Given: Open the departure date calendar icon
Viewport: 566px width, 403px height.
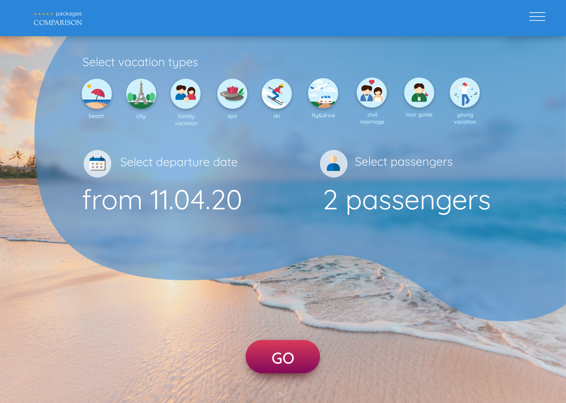Looking at the screenshot, I should tap(97, 164).
